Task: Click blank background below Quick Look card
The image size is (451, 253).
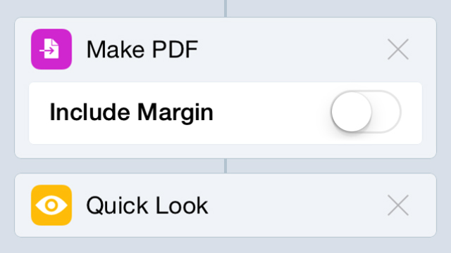Action: (x=225, y=245)
